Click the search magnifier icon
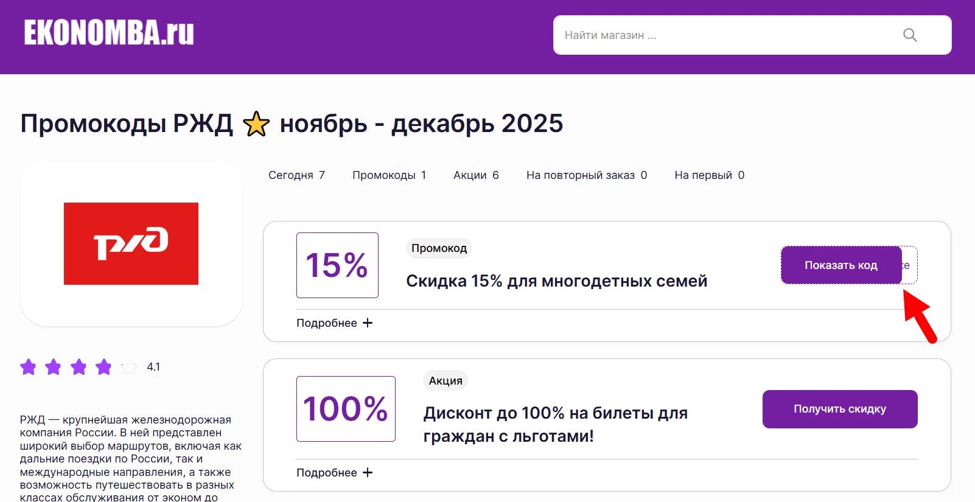975x502 pixels. click(x=909, y=35)
